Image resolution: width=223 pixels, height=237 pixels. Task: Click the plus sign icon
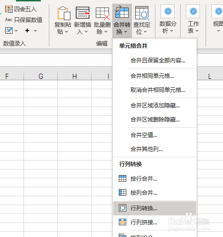coord(27,31)
